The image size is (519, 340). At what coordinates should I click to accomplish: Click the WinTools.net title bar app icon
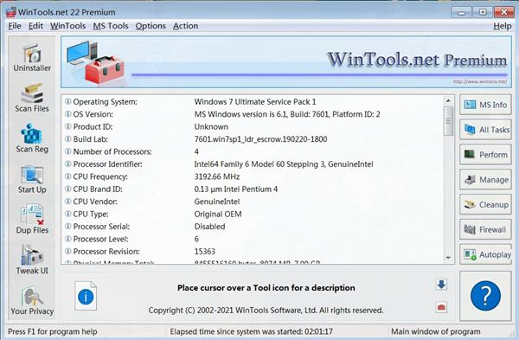pos(11,12)
